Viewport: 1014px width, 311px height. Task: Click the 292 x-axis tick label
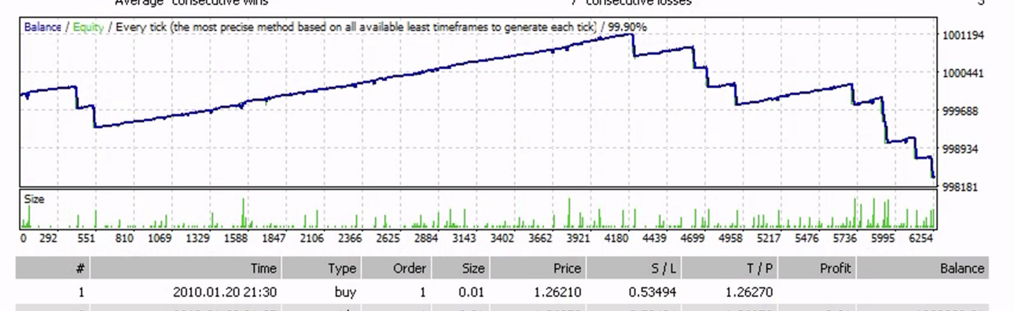[48, 238]
